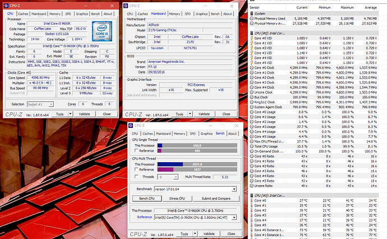
Task: Click the icon beside Bus Clock row
Action: tap(252, 97)
